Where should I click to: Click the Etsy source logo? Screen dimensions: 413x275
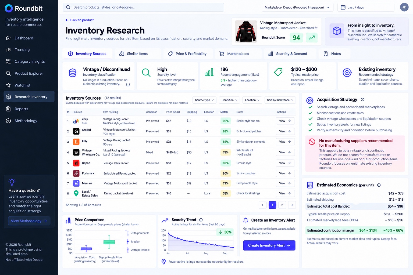tap(76, 142)
